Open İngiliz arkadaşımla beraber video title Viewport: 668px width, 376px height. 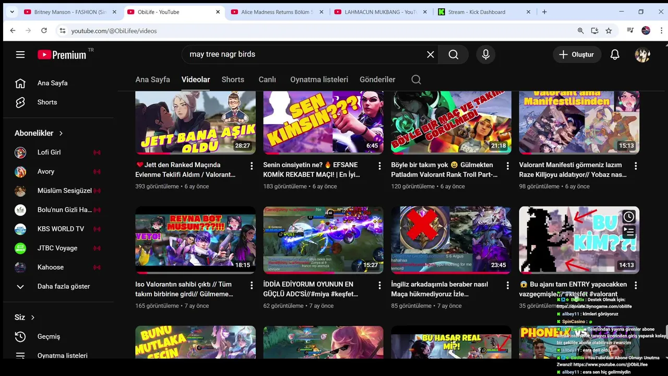pos(439,289)
